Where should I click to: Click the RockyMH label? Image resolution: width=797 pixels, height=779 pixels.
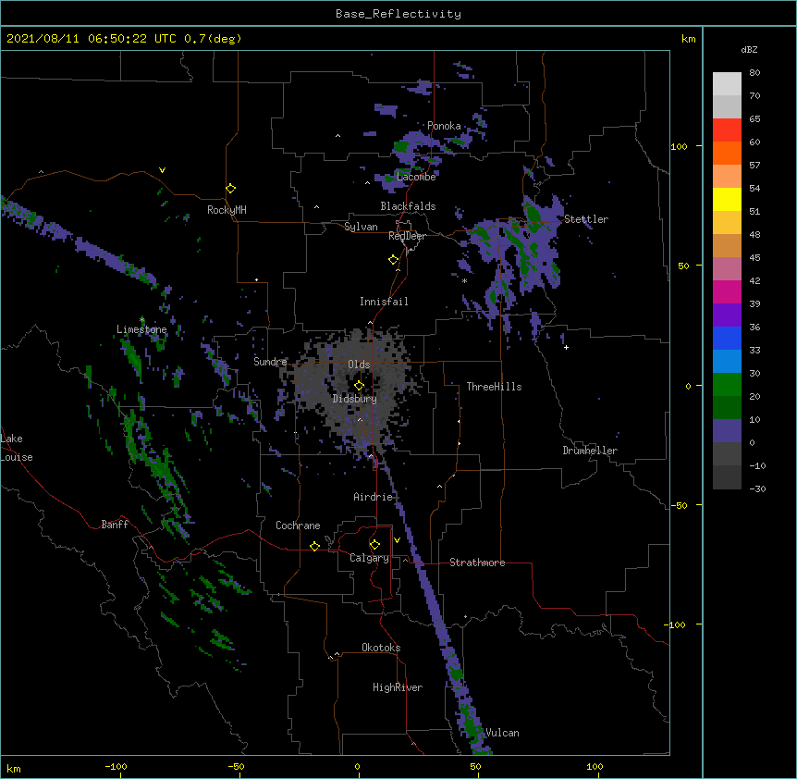pyautogui.click(x=227, y=210)
